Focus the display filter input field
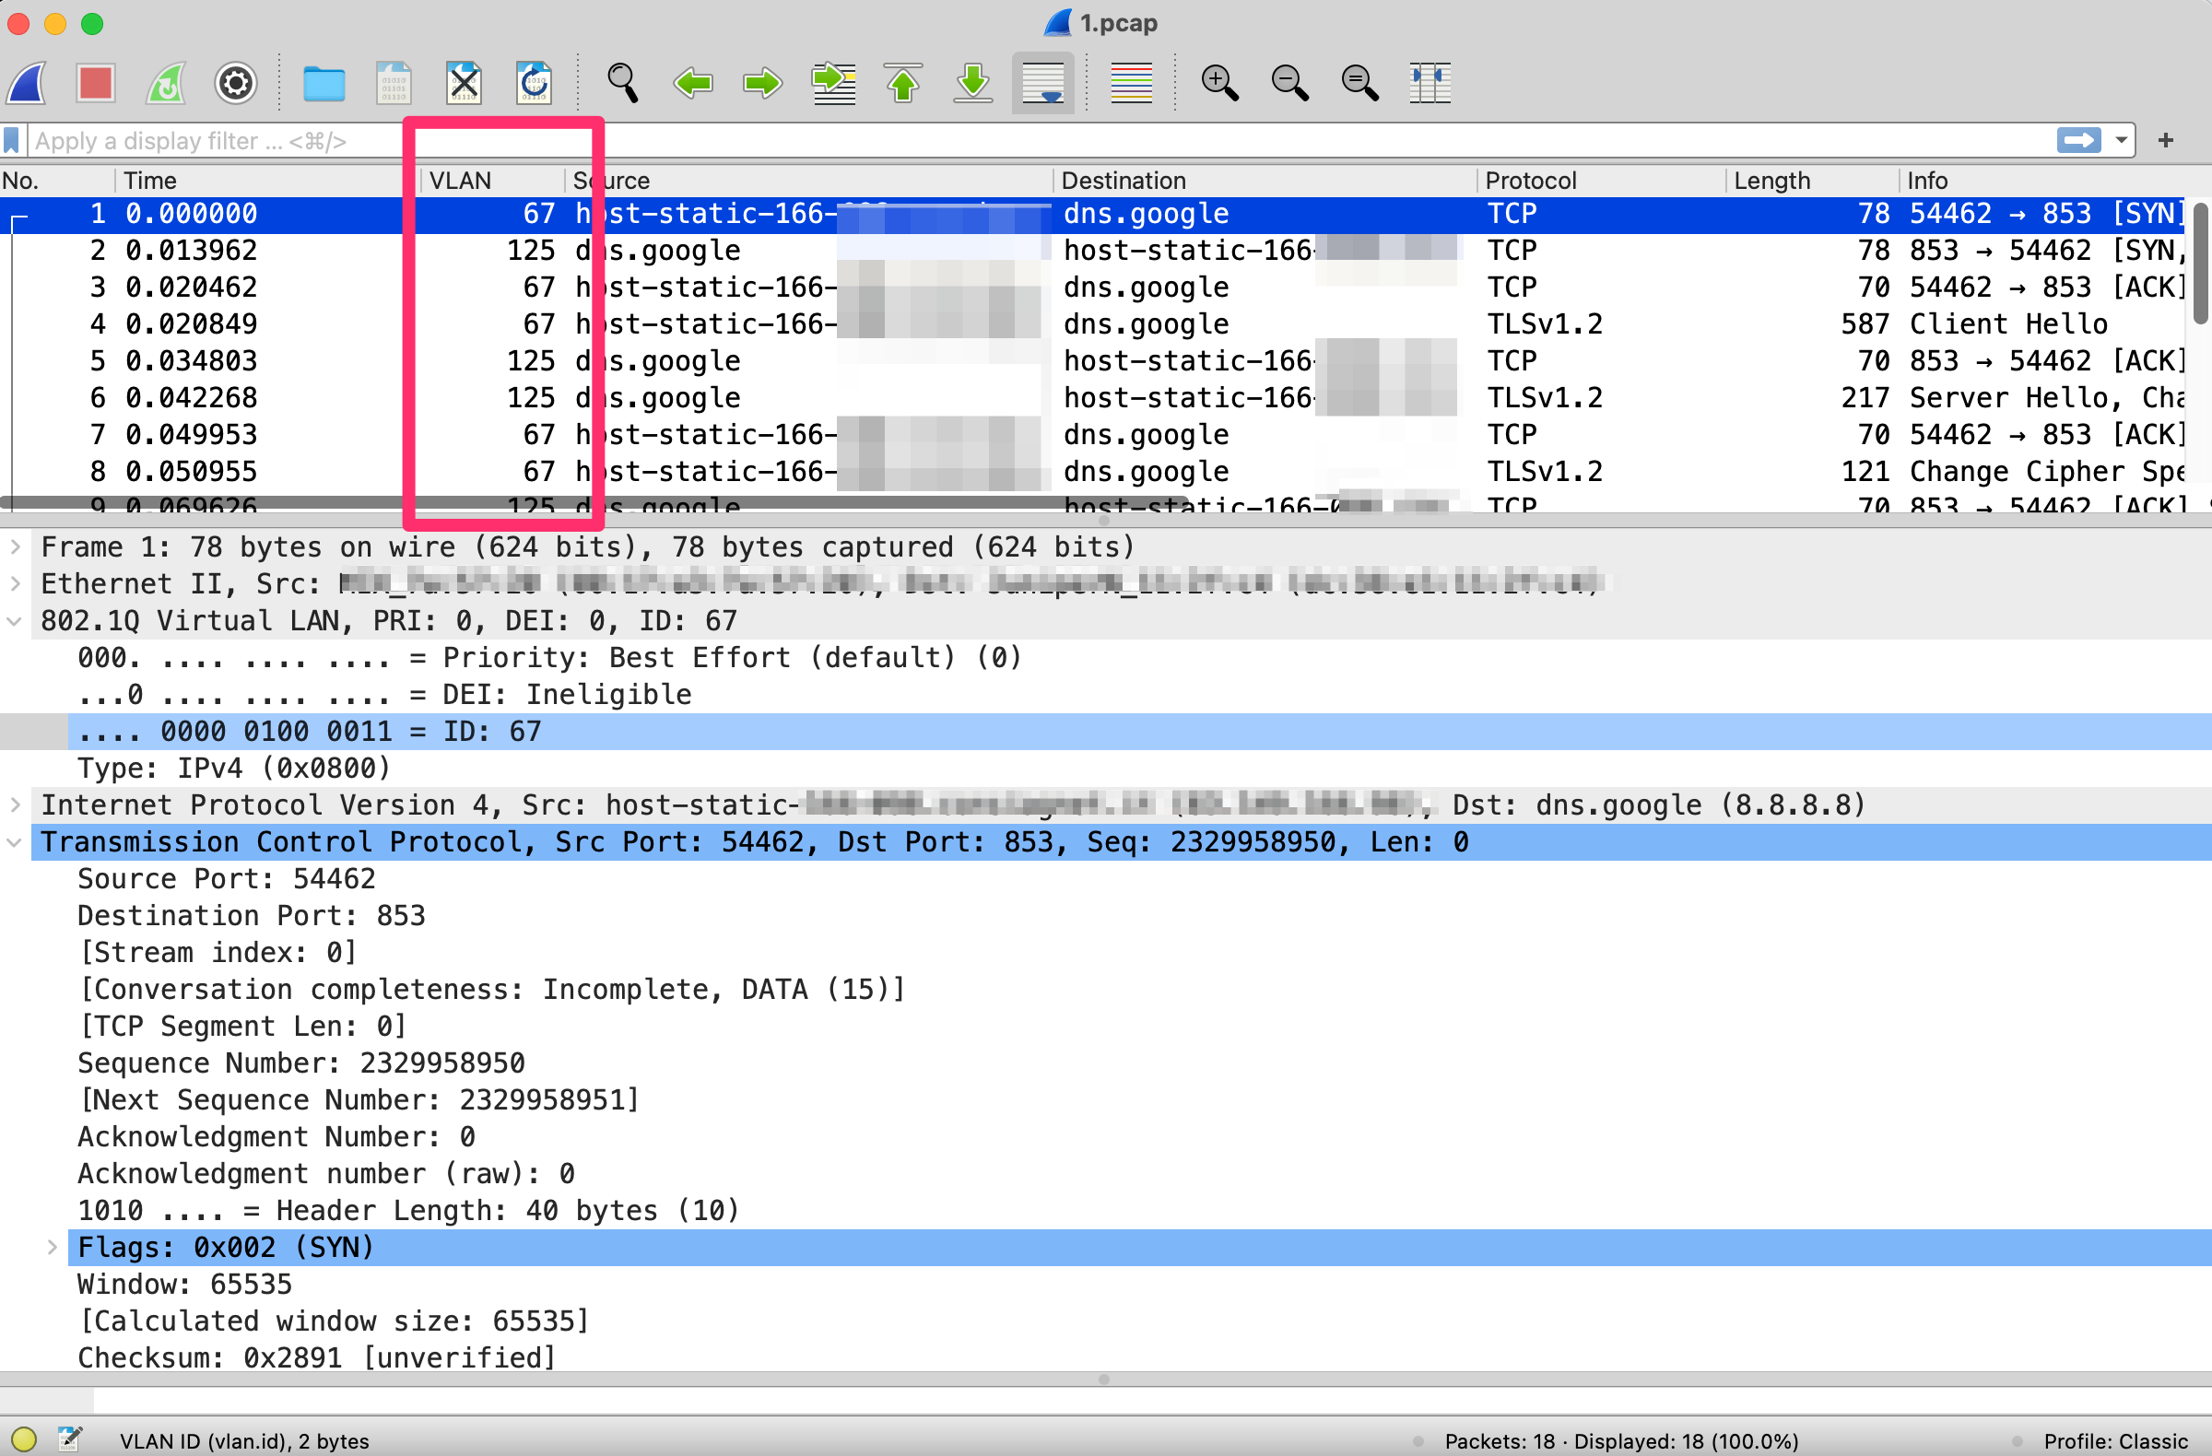 coord(1041,141)
